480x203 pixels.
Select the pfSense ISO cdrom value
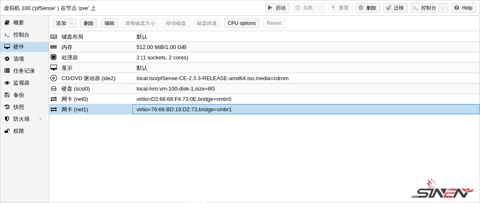pos(212,78)
